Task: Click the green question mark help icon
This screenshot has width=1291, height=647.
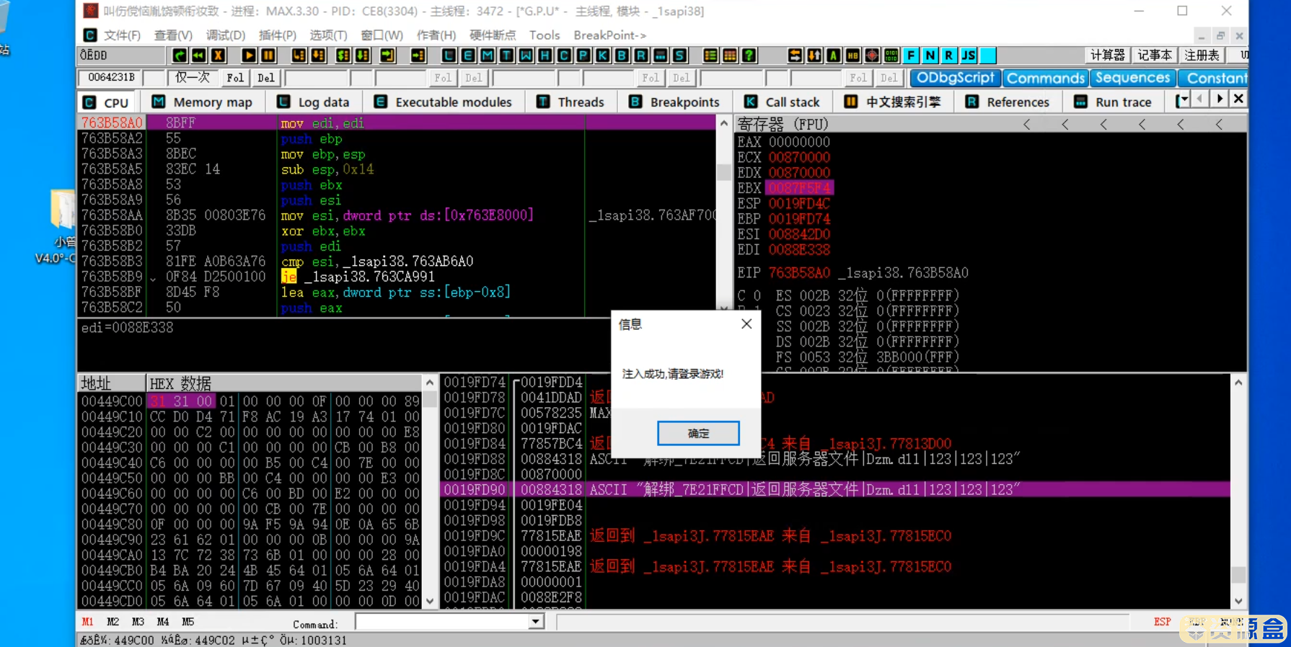Action: pos(749,55)
